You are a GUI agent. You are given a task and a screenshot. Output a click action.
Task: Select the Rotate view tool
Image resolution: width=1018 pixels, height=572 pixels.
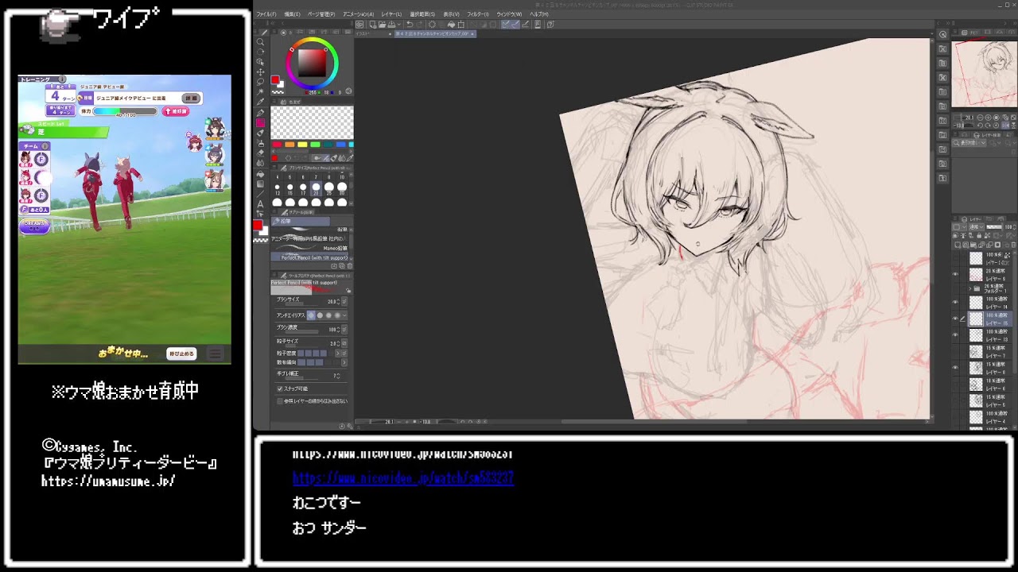[260, 52]
